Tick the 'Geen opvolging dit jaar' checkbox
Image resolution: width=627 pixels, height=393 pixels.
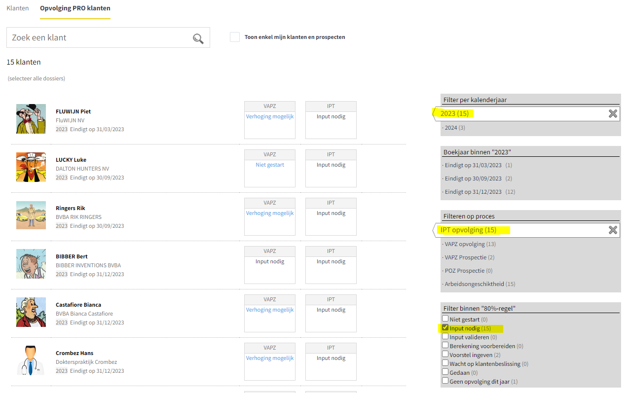click(x=445, y=381)
